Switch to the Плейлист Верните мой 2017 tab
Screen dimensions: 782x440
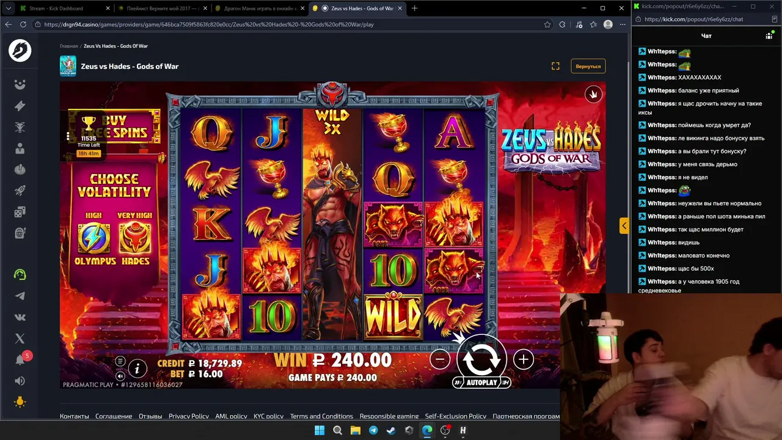pos(163,8)
